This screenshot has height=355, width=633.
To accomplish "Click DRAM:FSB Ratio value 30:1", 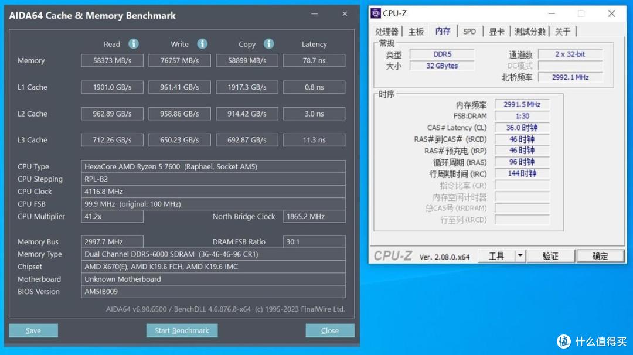I will [x=314, y=241].
